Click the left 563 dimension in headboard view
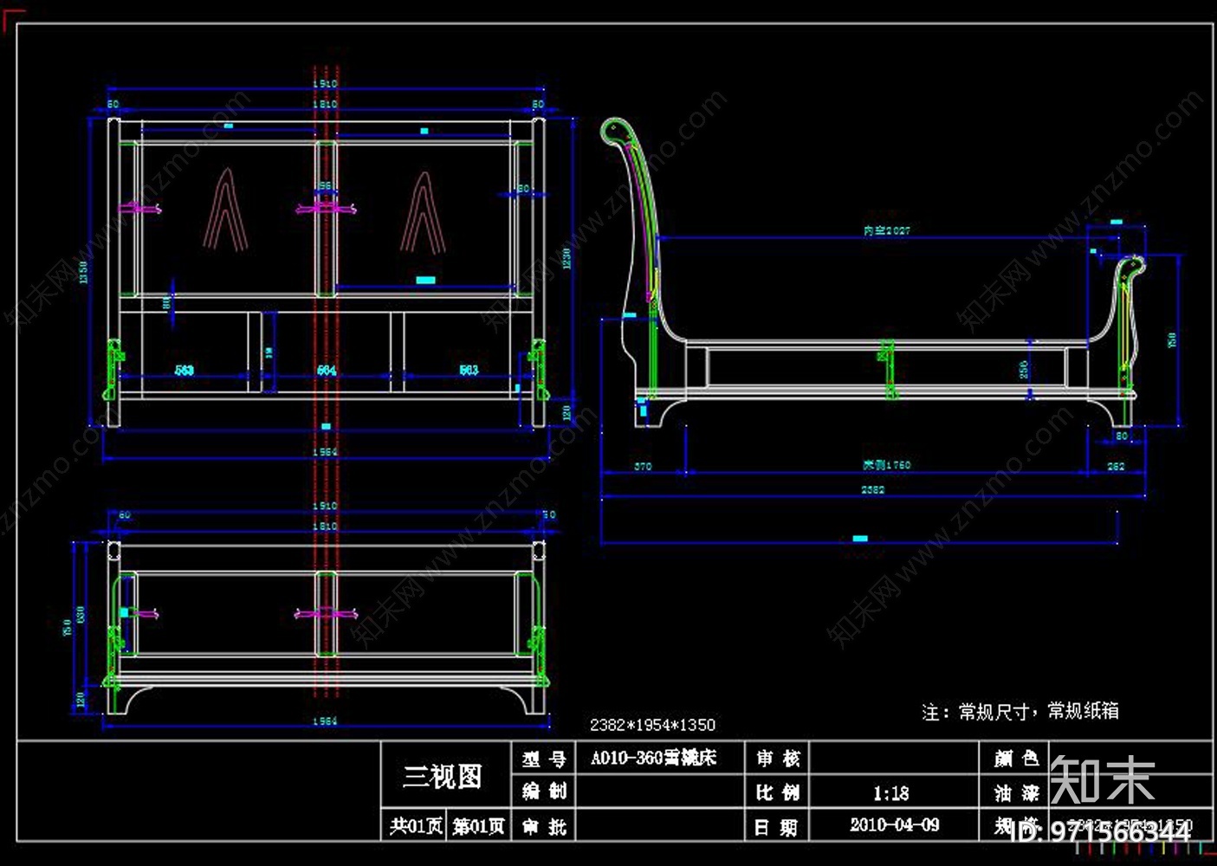This screenshot has width=1217, height=866. click(x=184, y=370)
